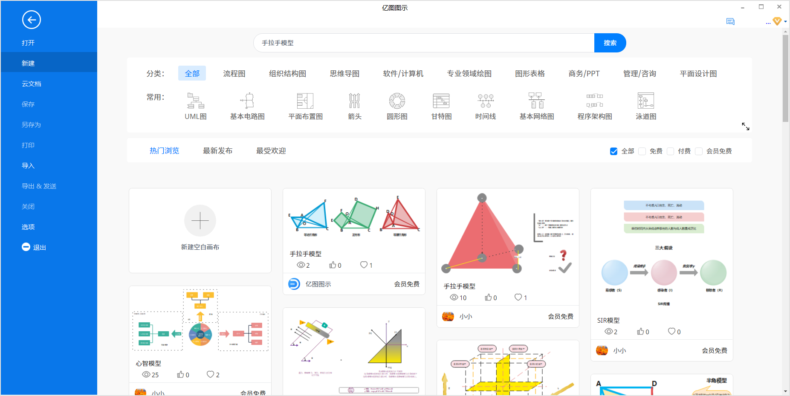Select 管理/咨询 category
The height and width of the screenshot is (396, 790).
(640, 73)
